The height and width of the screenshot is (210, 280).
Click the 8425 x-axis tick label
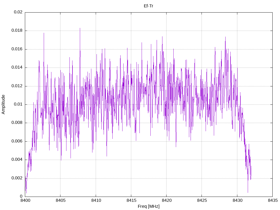202,200
